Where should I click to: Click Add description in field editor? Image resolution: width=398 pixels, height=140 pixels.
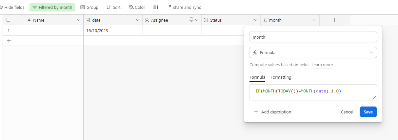(272, 112)
